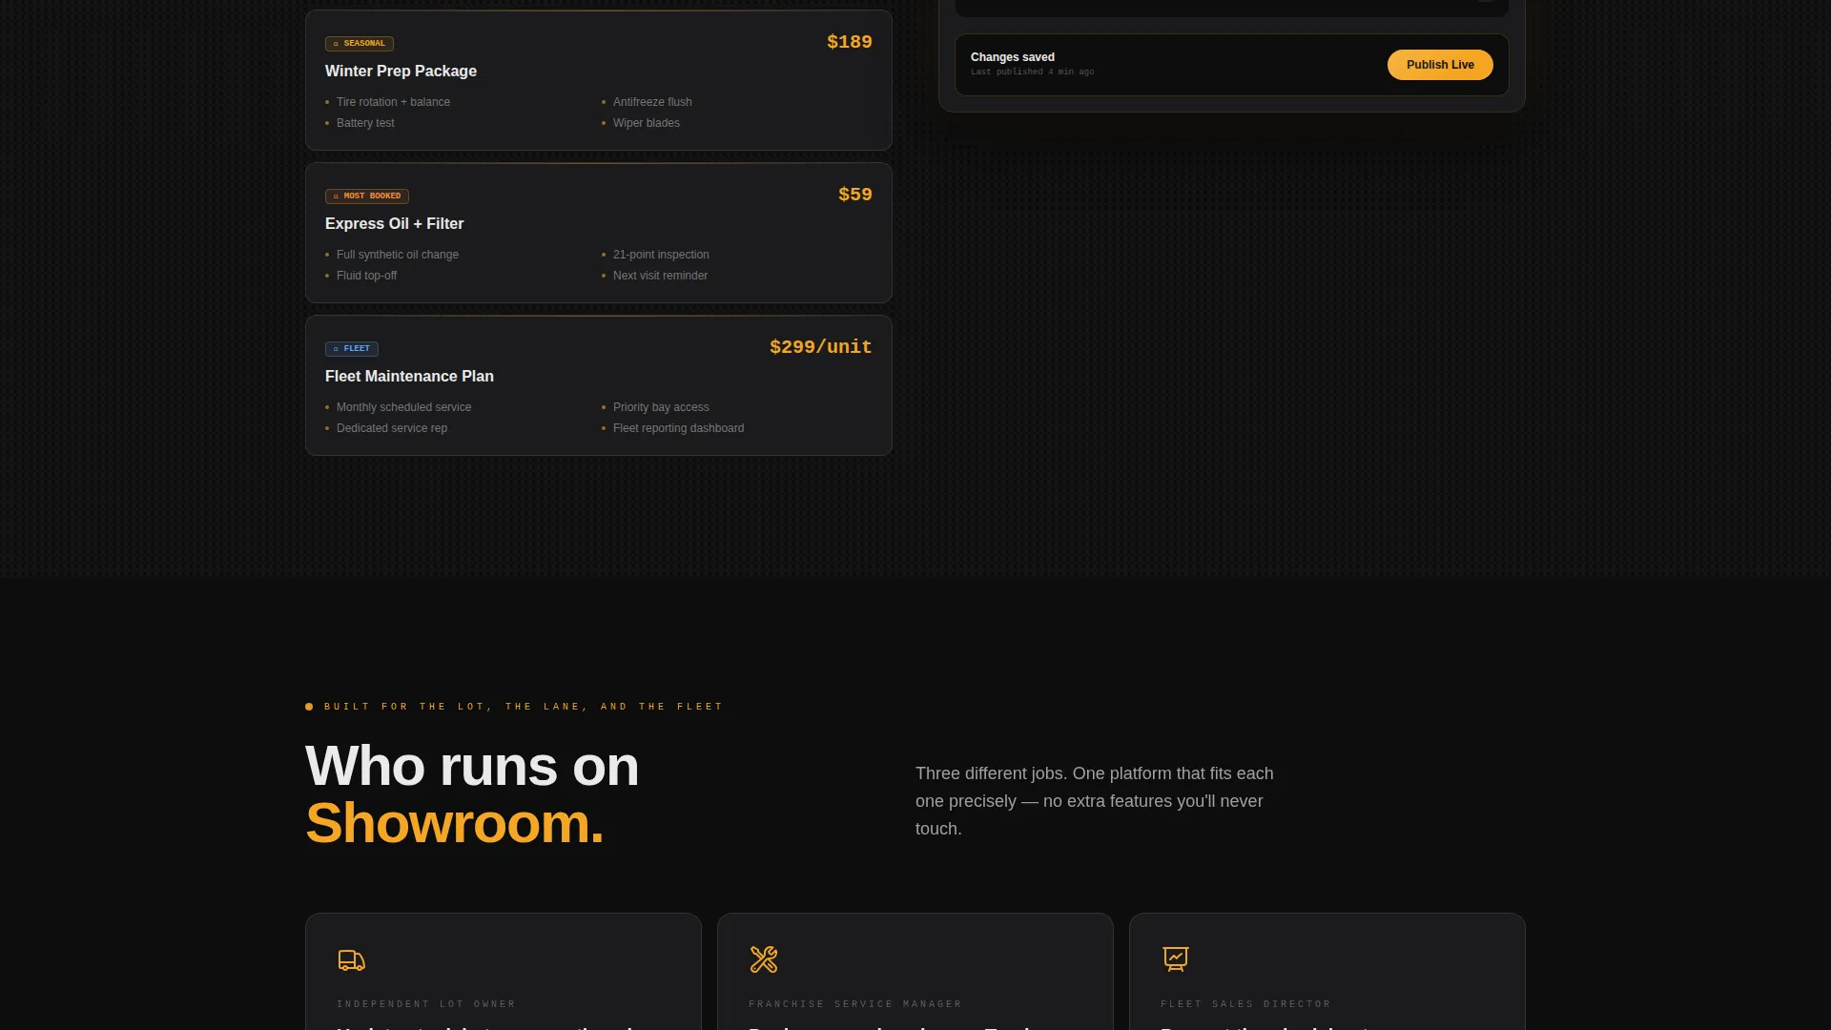This screenshot has width=1831, height=1030.
Task: Click the 'Changes saved' status text
Action: [x=1013, y=57]
